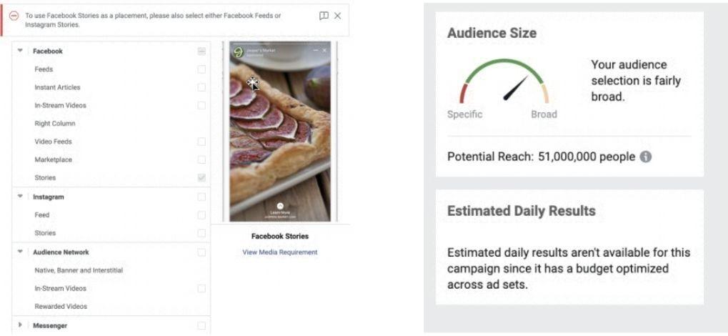Enable the Facebook Feeds checkbox
728x336 pixels.
201,69
